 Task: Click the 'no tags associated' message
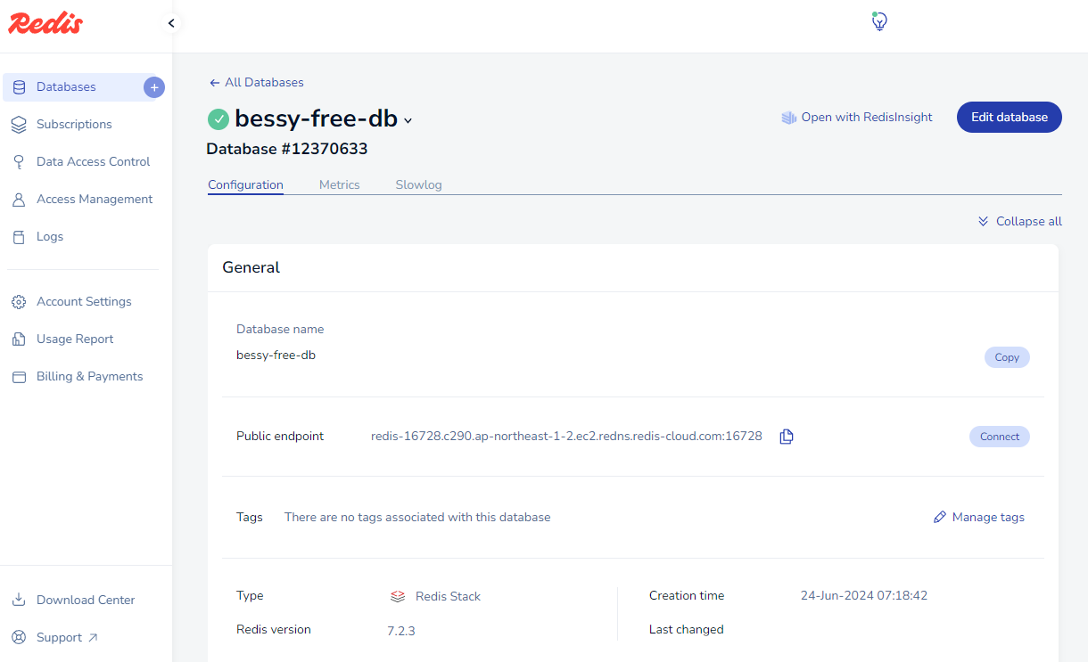point(417,518)
